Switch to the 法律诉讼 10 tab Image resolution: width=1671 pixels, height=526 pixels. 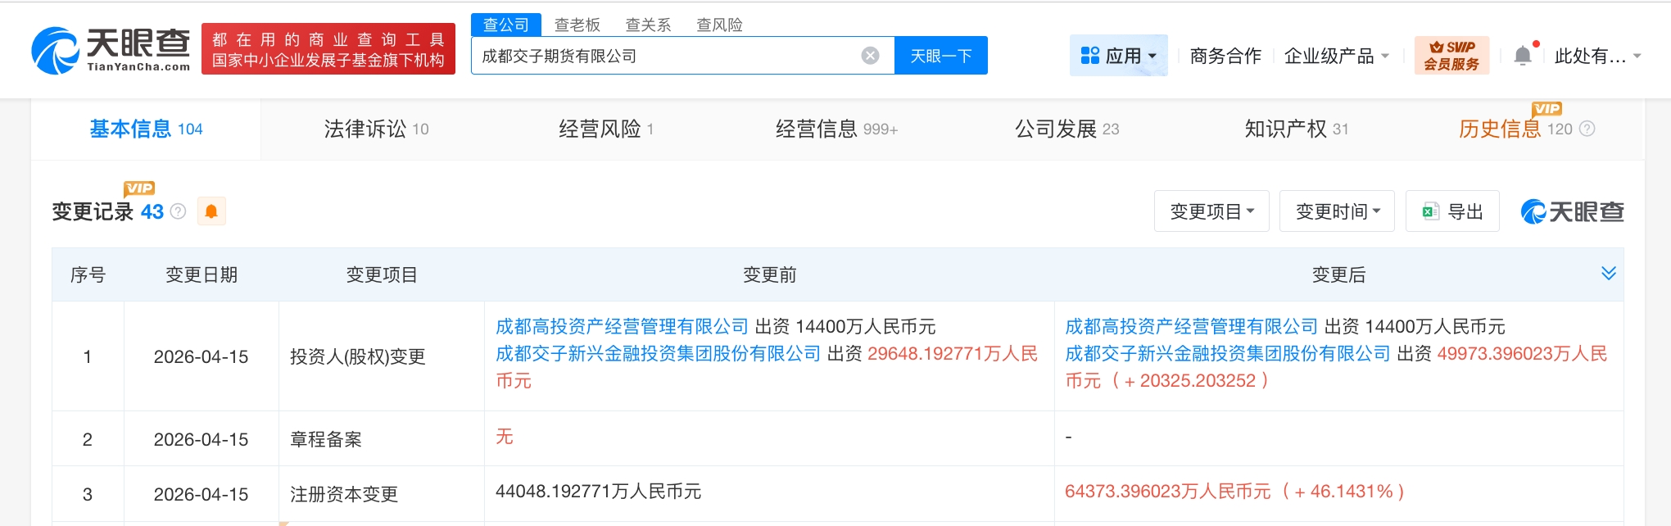[x=376, y=129]
